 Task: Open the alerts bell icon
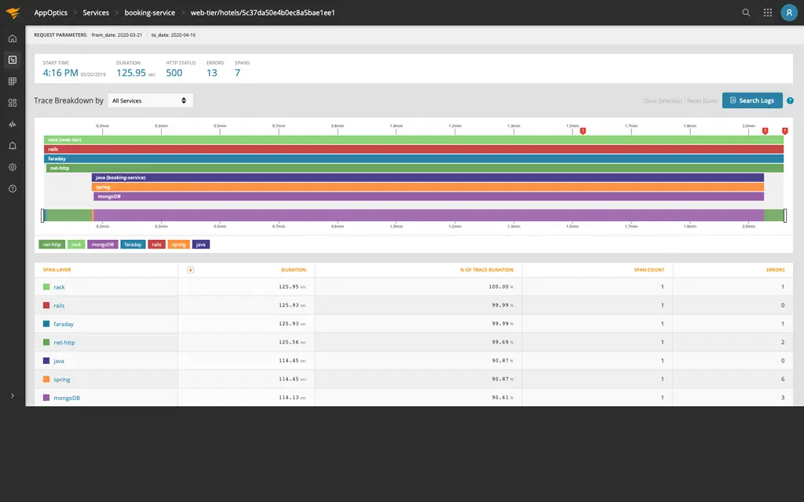[x=11, y=145]
